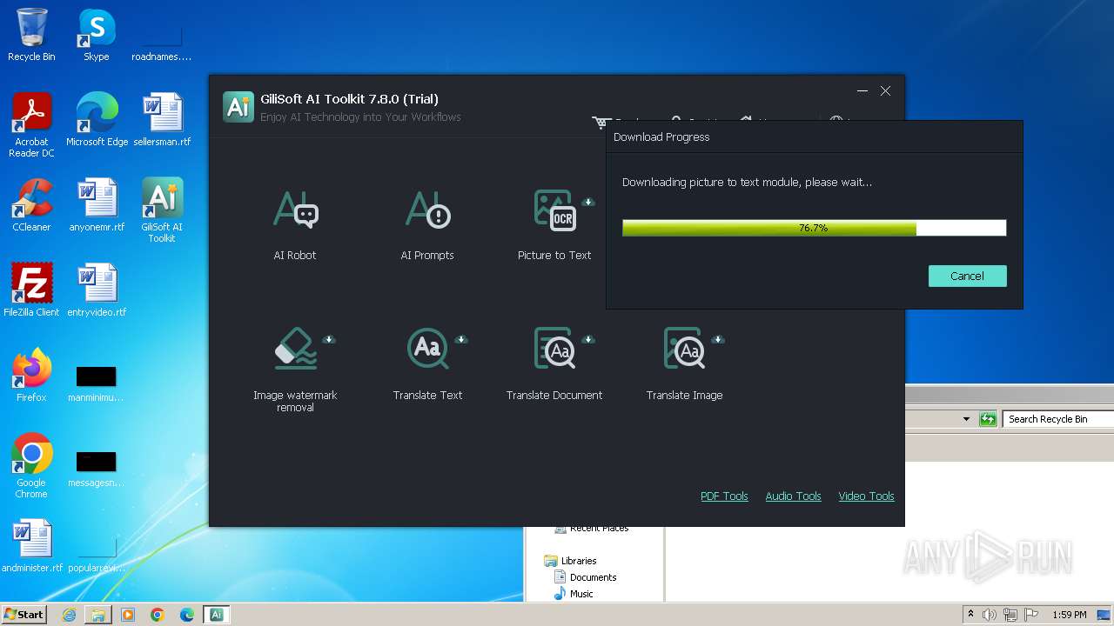Open the File Explorer taskbar button
The image size is (1114, 626).
point(98,615)
